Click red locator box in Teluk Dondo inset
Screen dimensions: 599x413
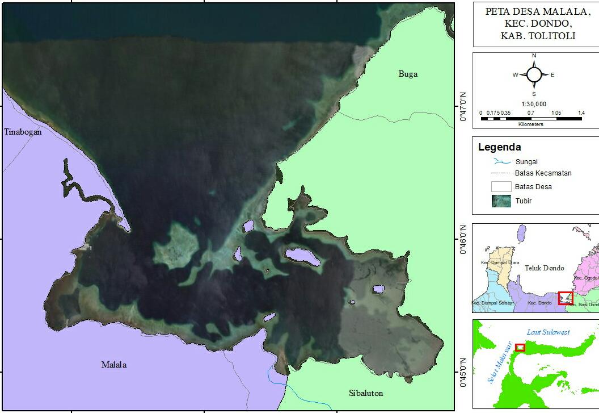click(565, 298)
